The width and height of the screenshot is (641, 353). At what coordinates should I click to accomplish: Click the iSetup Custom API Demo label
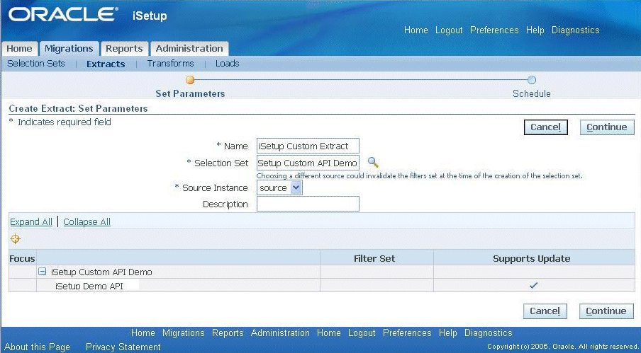pos(101,272)
